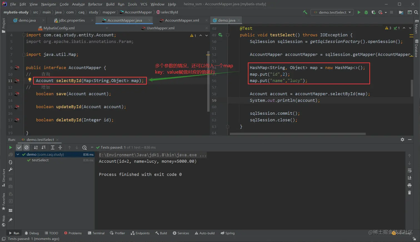
Task: Expand all test results icon
Action: click(x=52, y=147)
